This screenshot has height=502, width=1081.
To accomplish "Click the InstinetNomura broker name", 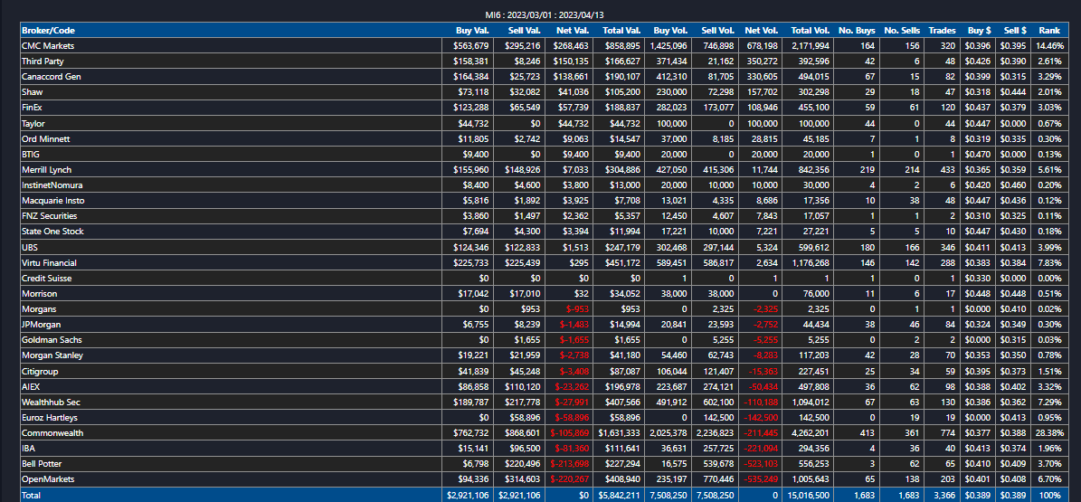I will (52, 185).
